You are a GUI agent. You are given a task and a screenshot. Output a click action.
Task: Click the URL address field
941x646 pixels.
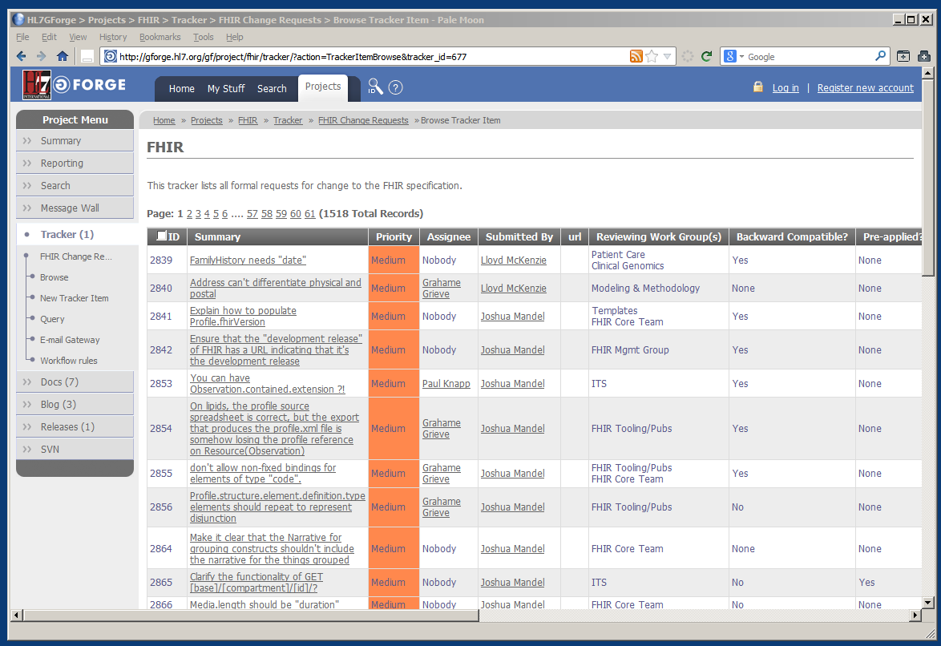(372, 56)
